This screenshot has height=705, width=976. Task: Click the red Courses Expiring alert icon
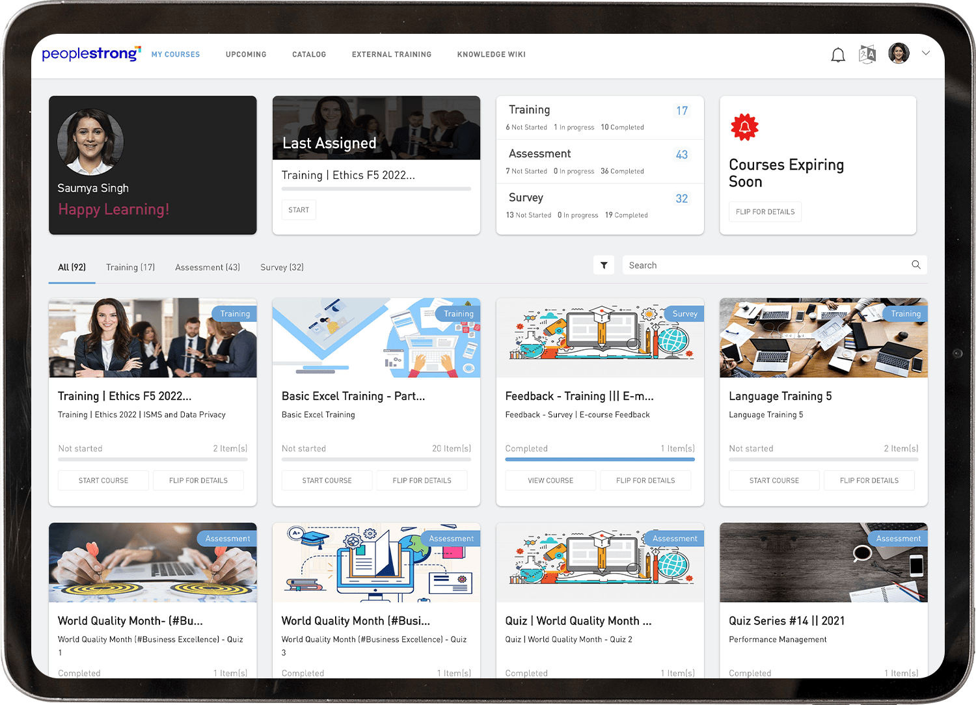[744, 127]
